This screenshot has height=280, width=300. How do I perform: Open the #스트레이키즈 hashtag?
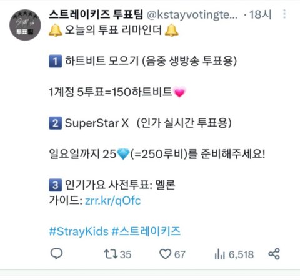pyautogui.click(x=146, y=231)
